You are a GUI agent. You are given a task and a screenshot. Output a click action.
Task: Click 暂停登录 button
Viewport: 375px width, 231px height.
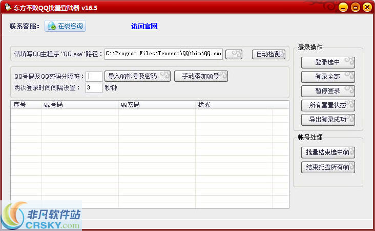pyautogui.click(x=328, y=91)
